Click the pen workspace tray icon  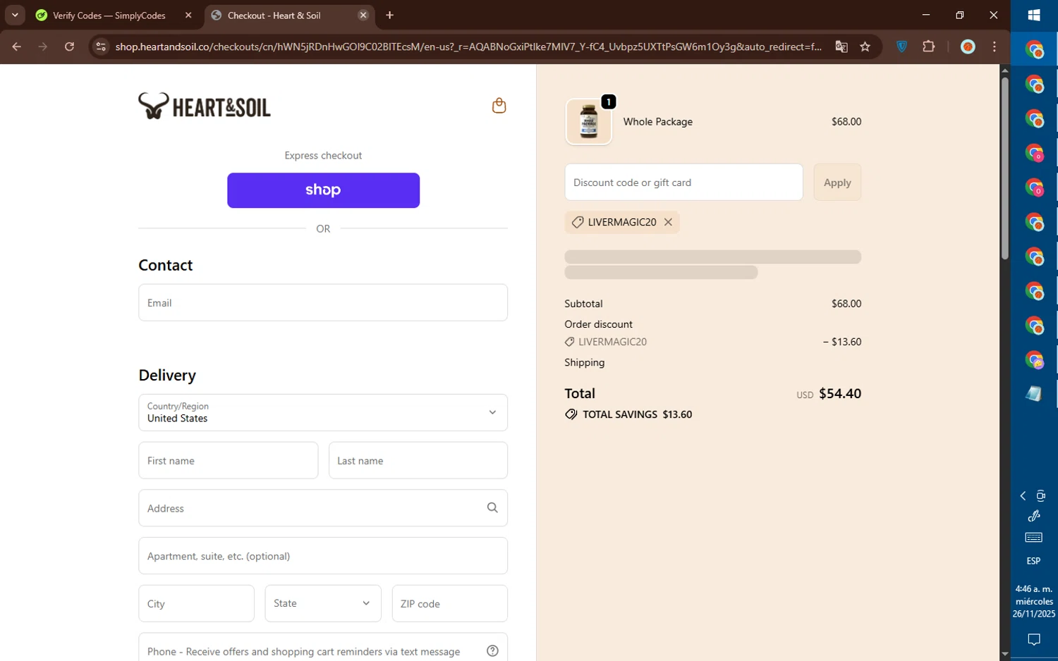[x=1034, y=517]
